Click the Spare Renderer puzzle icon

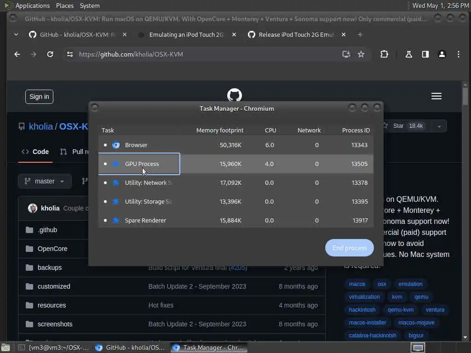(x=116, y=220)
